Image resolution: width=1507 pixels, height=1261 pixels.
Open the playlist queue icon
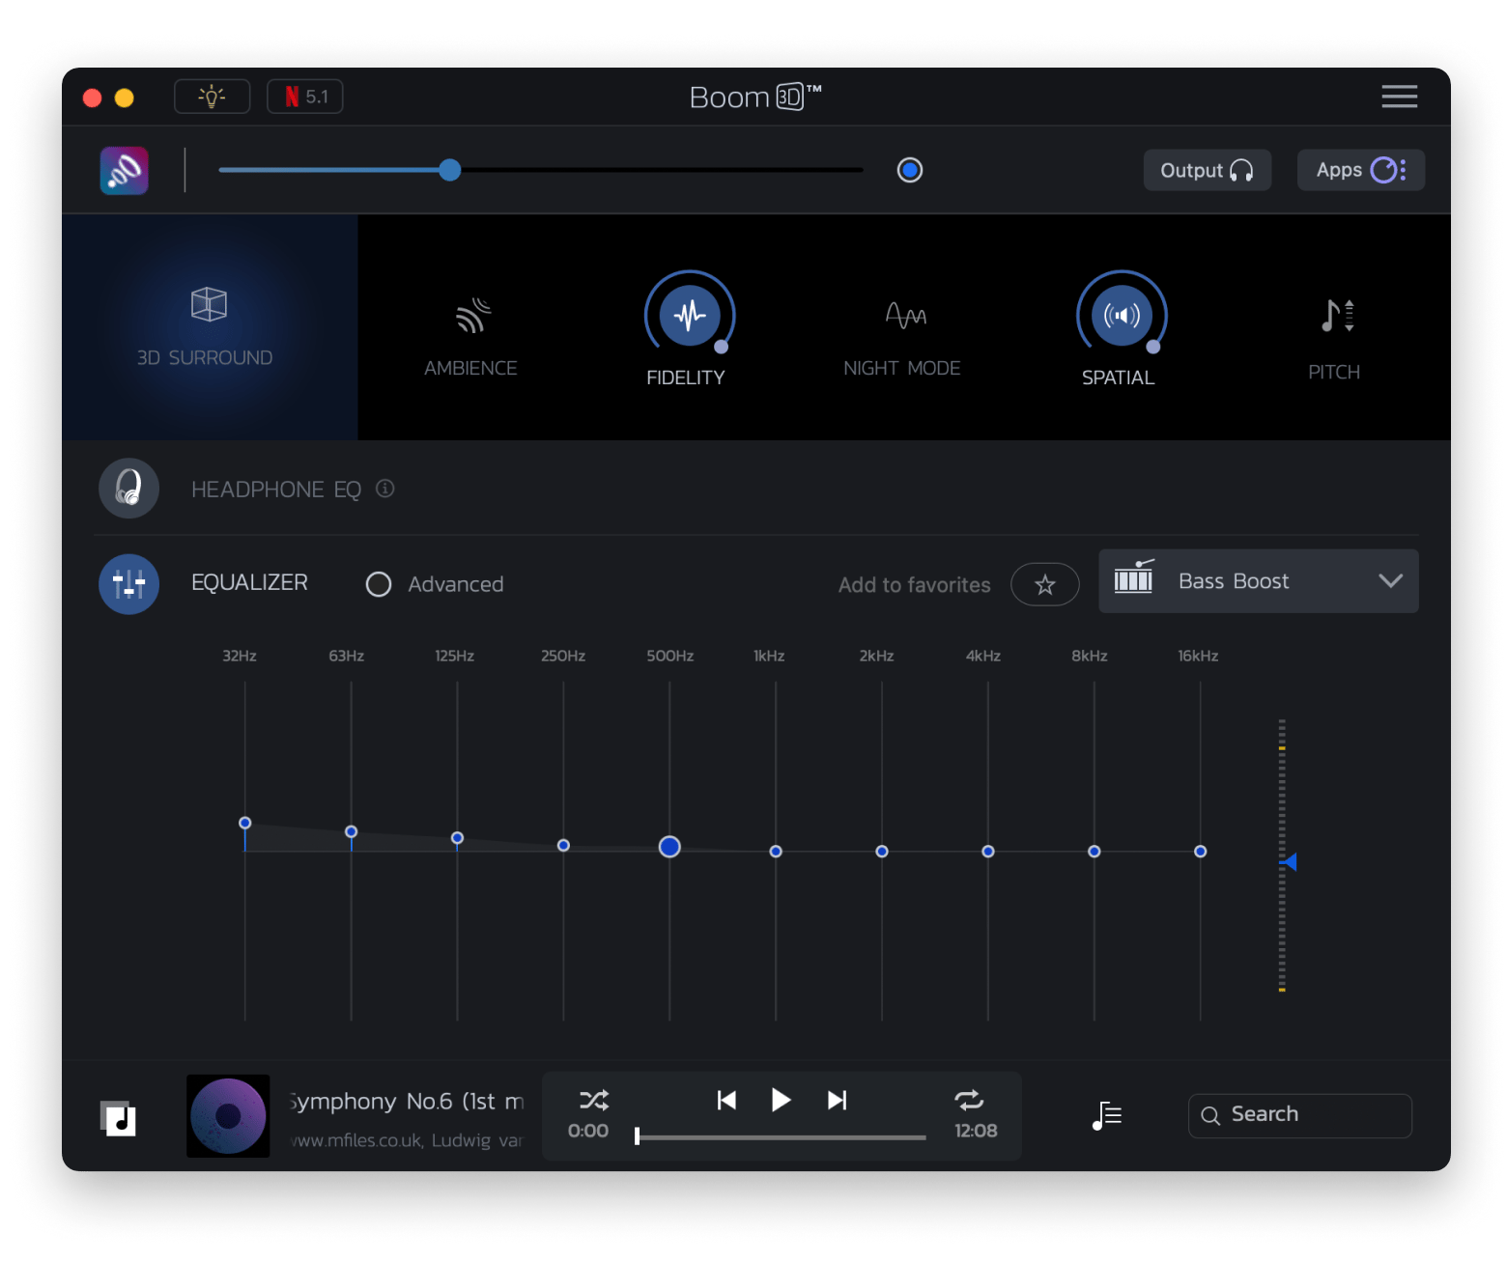click(x=1106, y=1116)
